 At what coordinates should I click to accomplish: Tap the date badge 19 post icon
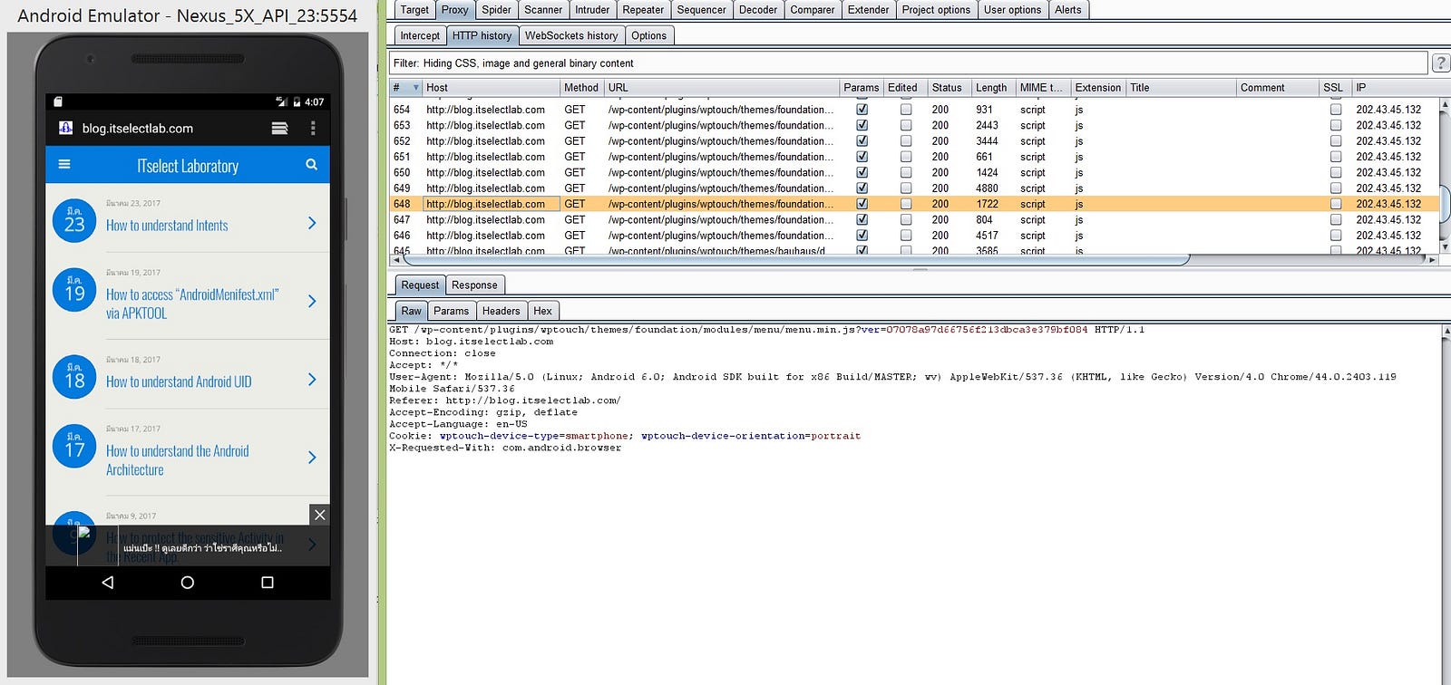74,290
